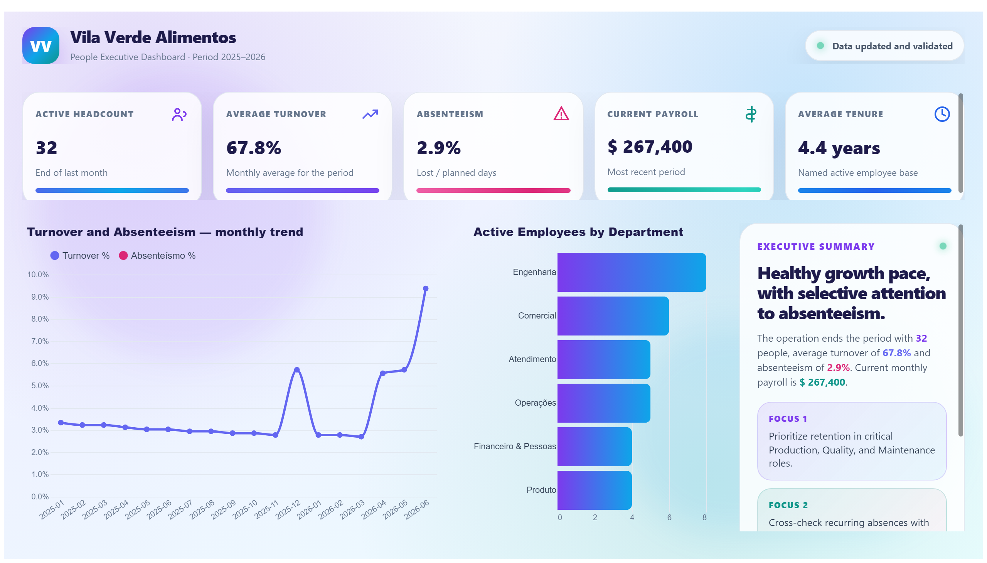Click the 2026-04 turnover data point
The image size is (987, 563).
point(382,373)
